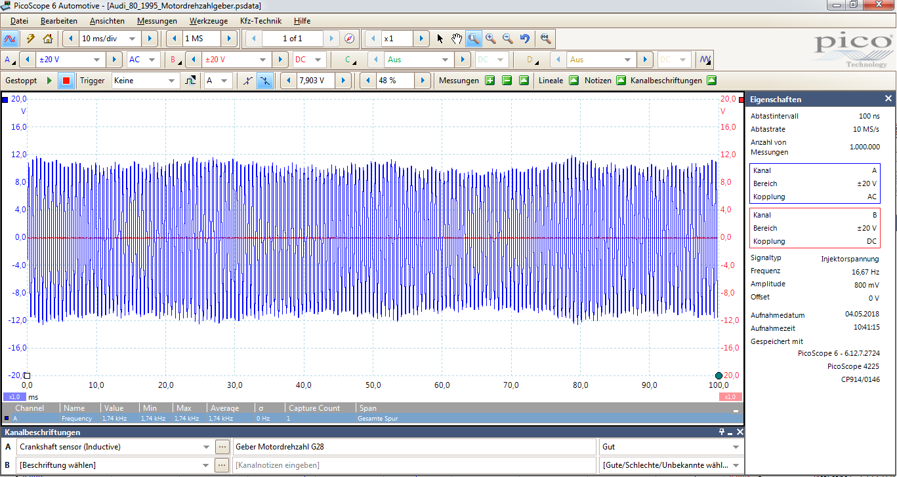This screenshot has height=477, width=897.
Task: Toggle the Kanalbeschriftungen panel button
Action: click(x=711, y=81)
